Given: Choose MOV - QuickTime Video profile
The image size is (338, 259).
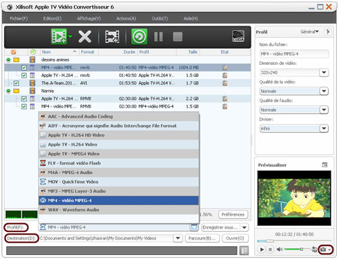Looking at the screenshot, I should [119, 182].
